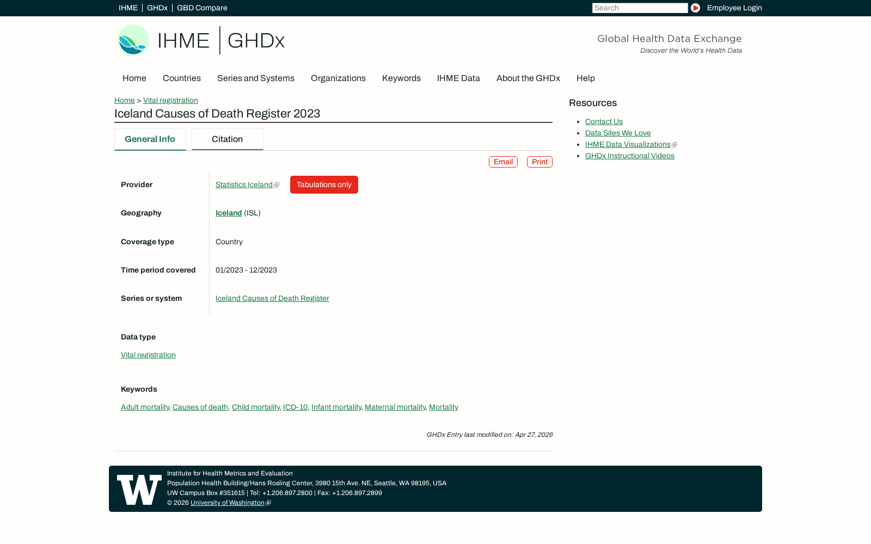Open Employee Login

[734, 8]
